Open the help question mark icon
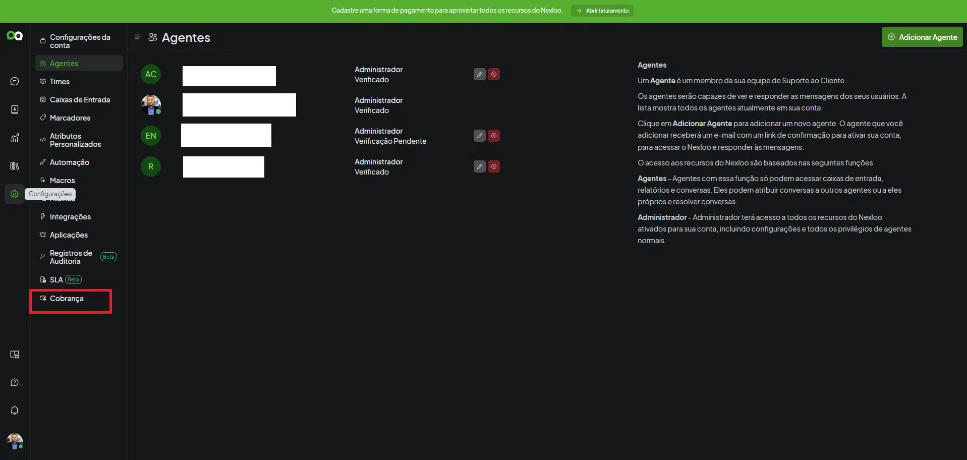This screenshot has width=967, height=460. click(x=15, y=382)
